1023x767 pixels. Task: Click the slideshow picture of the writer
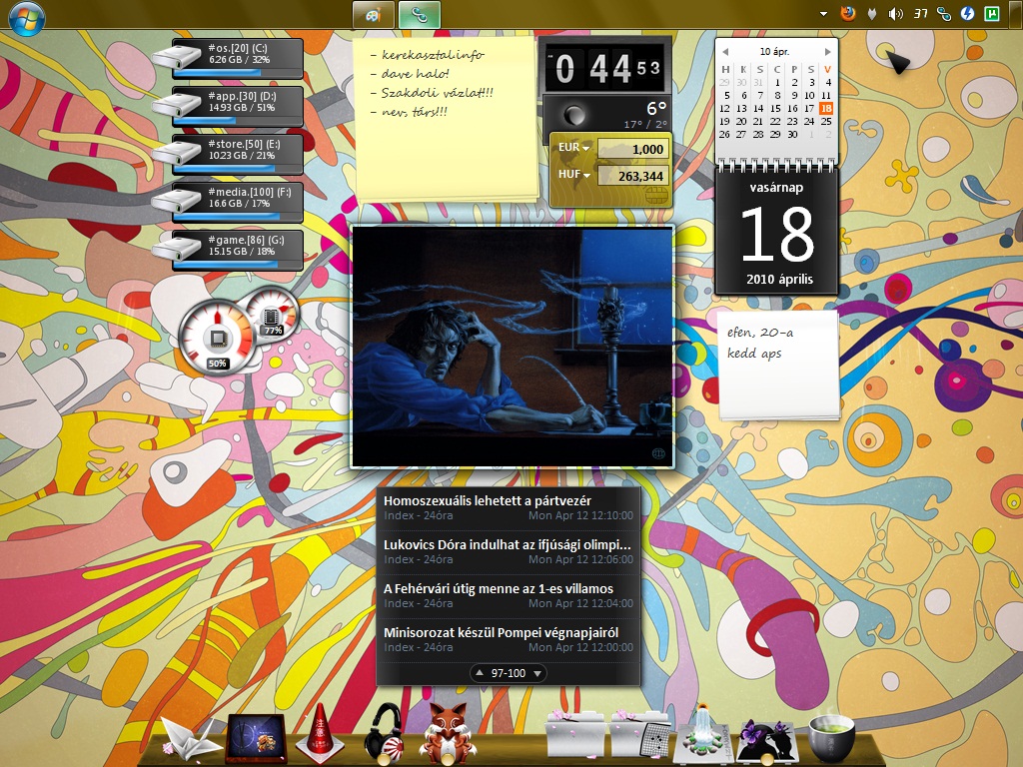[512, 347]
